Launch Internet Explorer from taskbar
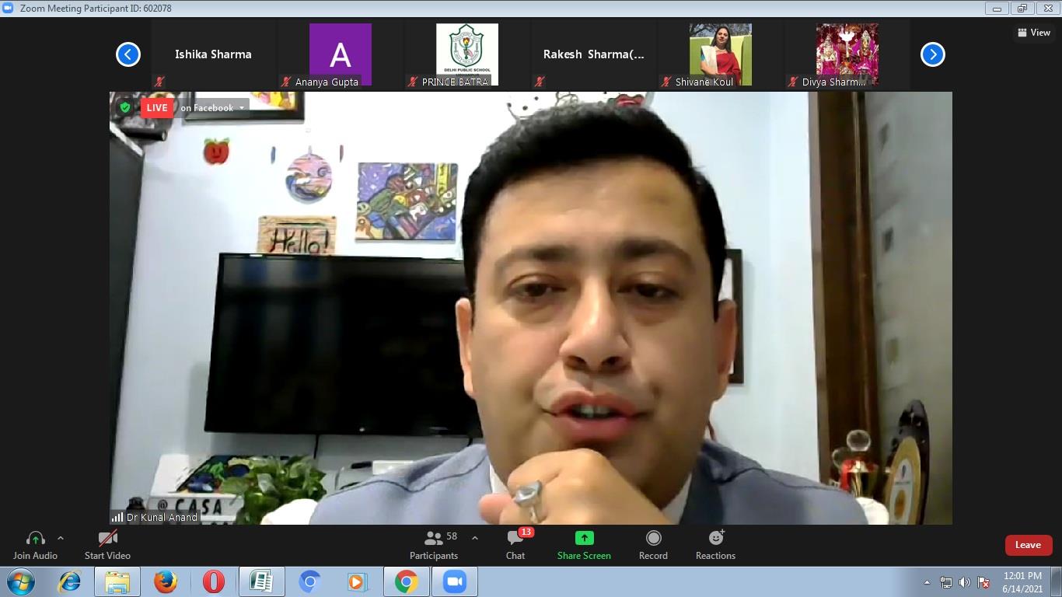 coord(70,581)
